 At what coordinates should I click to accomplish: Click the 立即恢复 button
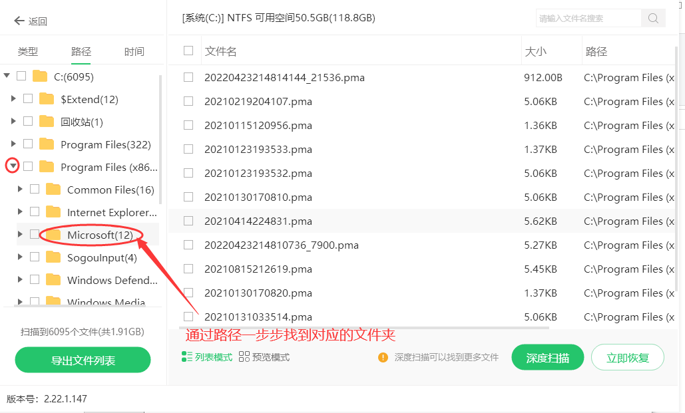[x=627, y=358]
